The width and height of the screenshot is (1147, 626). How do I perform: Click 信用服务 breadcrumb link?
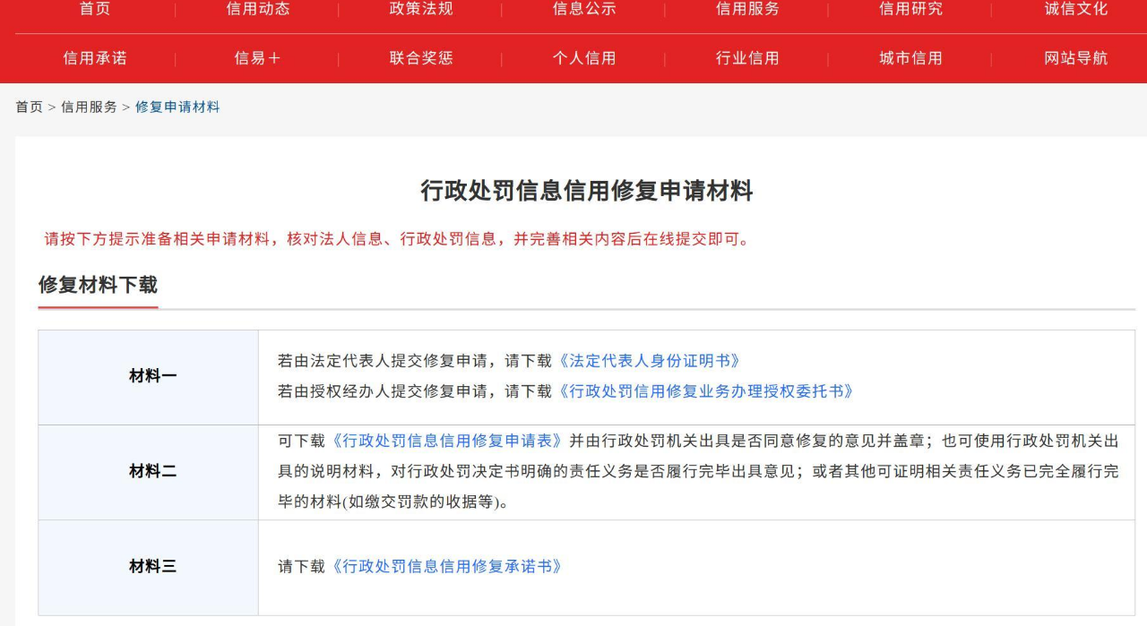pos(89,107)
